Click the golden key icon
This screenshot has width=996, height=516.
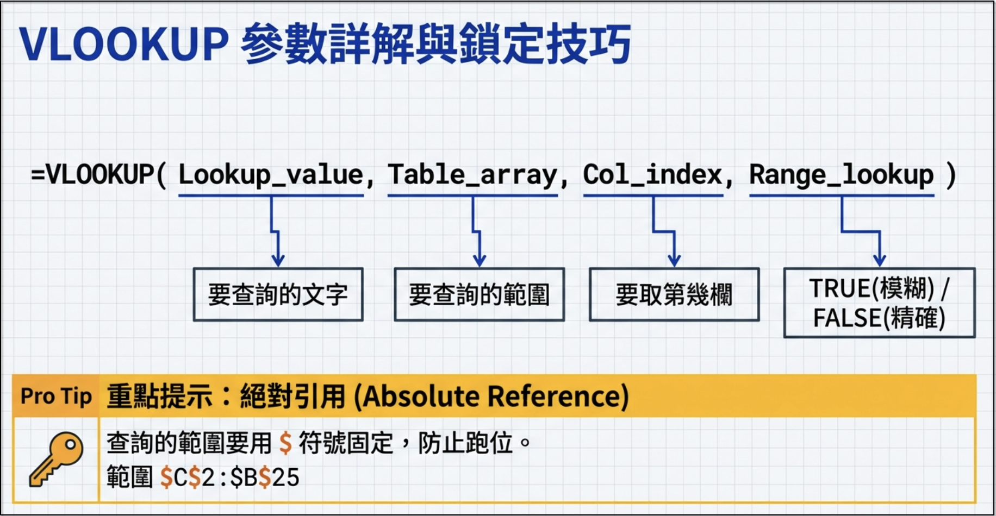(55, 459)
